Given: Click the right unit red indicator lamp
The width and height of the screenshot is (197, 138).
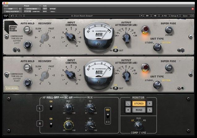Looking at the screenshot, I should (145, 67).
